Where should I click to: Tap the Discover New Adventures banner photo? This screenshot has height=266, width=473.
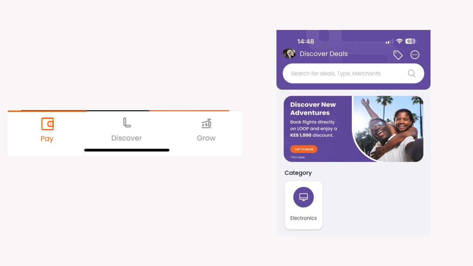click(x=388, y=129)
